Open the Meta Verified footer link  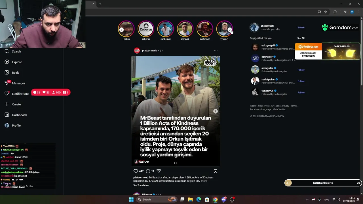pyautogui.click(x=279, y=109)
